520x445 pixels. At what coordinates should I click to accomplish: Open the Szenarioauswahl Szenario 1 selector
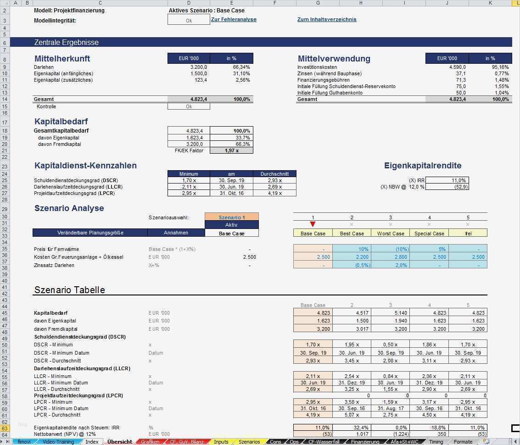(x=232, y=217)
